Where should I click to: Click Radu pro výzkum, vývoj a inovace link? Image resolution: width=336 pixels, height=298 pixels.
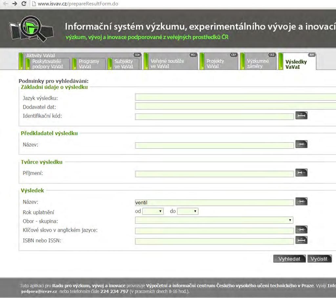(x=89, y=286)
